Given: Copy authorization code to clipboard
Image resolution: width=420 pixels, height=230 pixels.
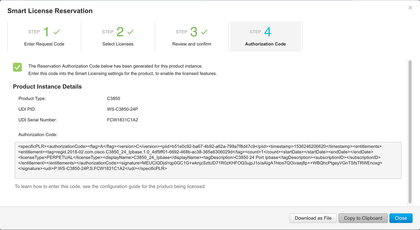Looking at the screenshot, I should coord(363,218).
